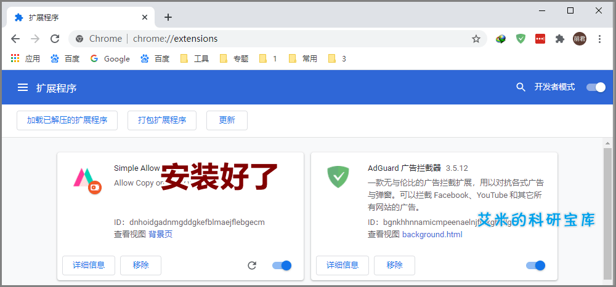
Task: Click the extension ID dnhoidgadnmgddgkefblmaejflebgecm
Action: (x=197, y=222)
